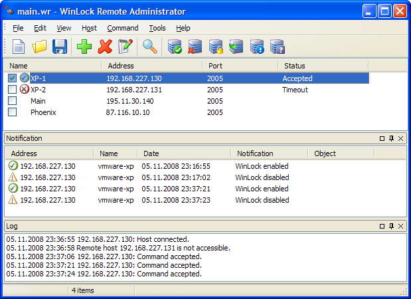Click green check icon of 23:16:55 notification
The image size is (411, 299).
[13, 165]
